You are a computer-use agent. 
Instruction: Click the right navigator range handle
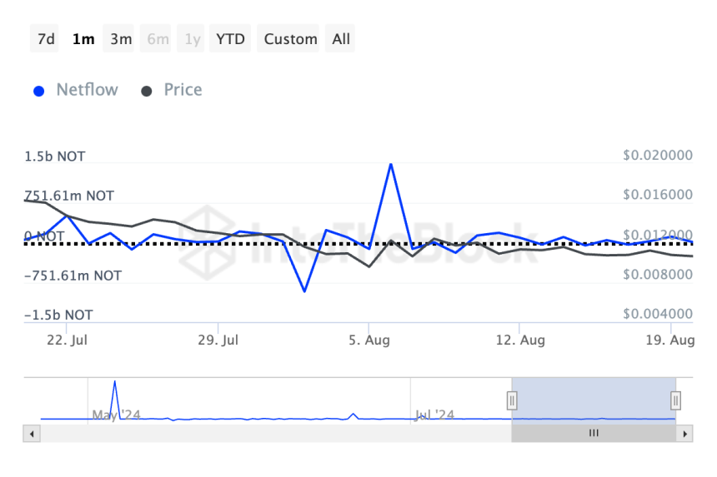(675, 401)
